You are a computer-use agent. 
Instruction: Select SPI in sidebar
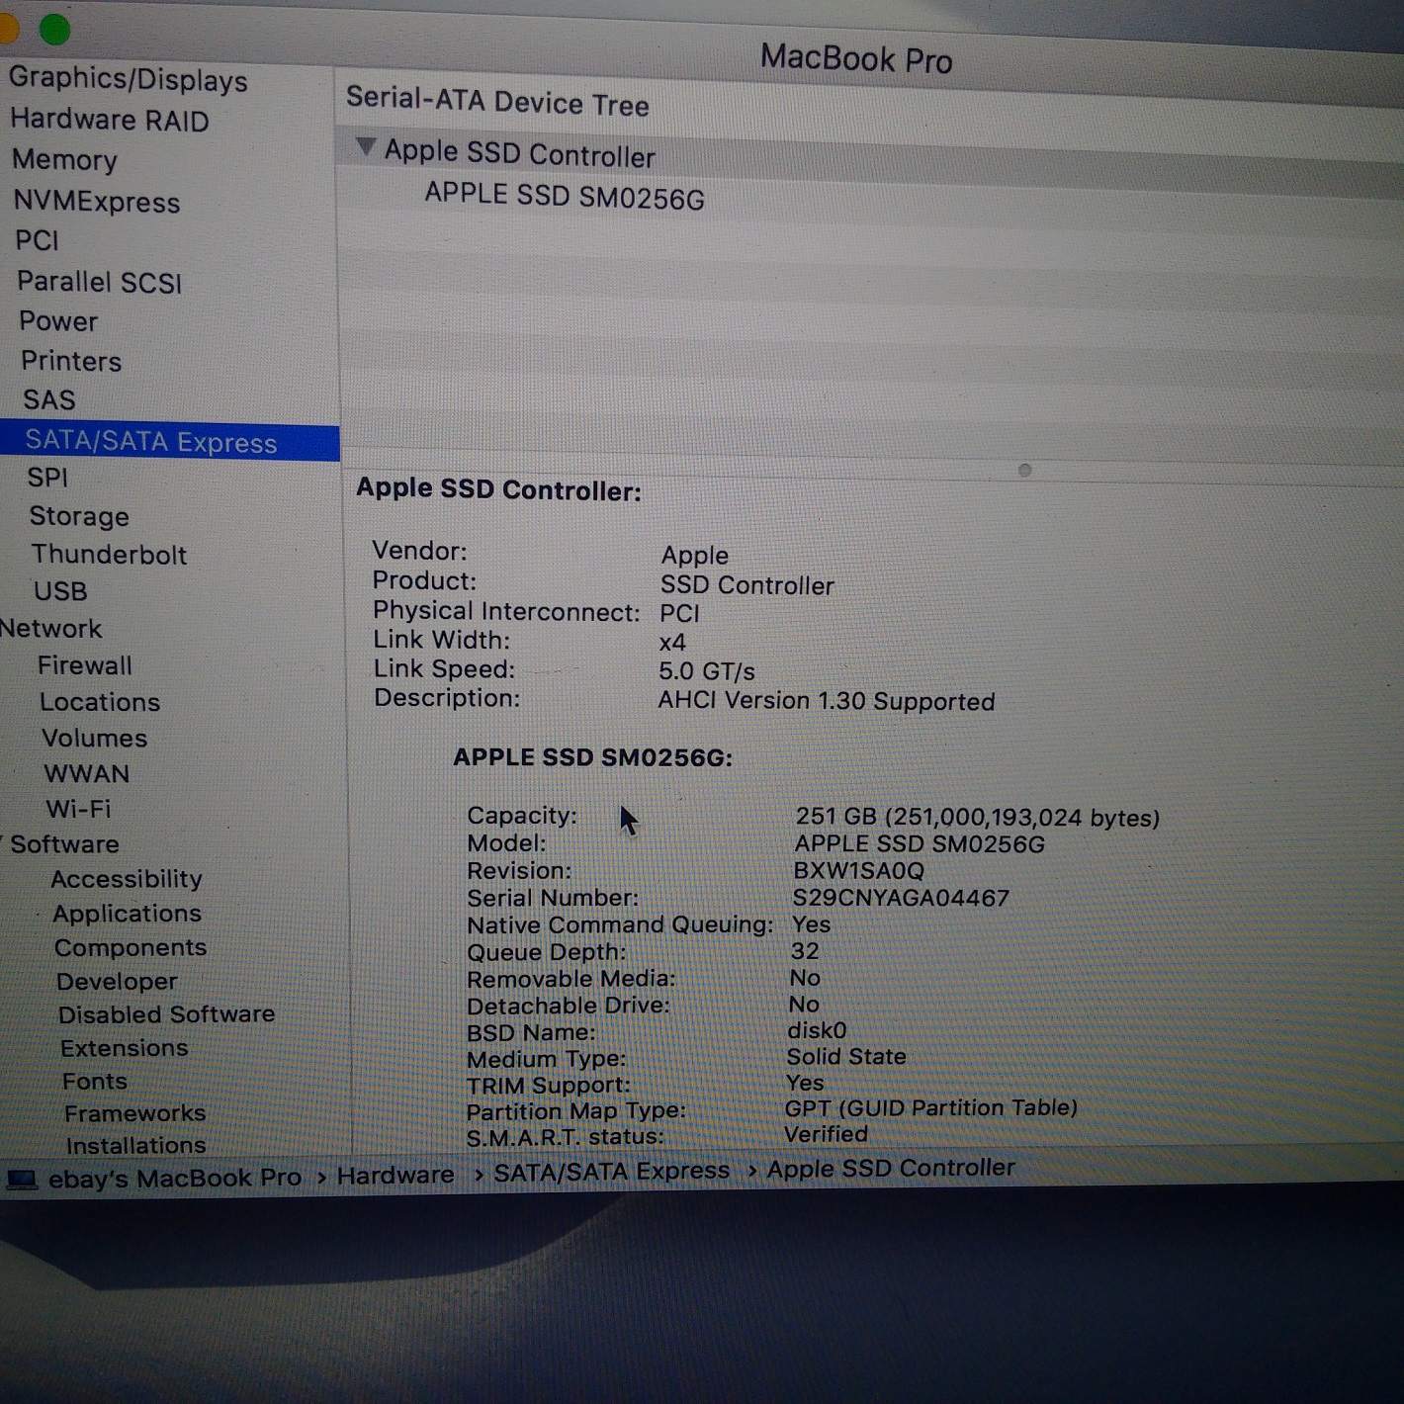[47, 478]
